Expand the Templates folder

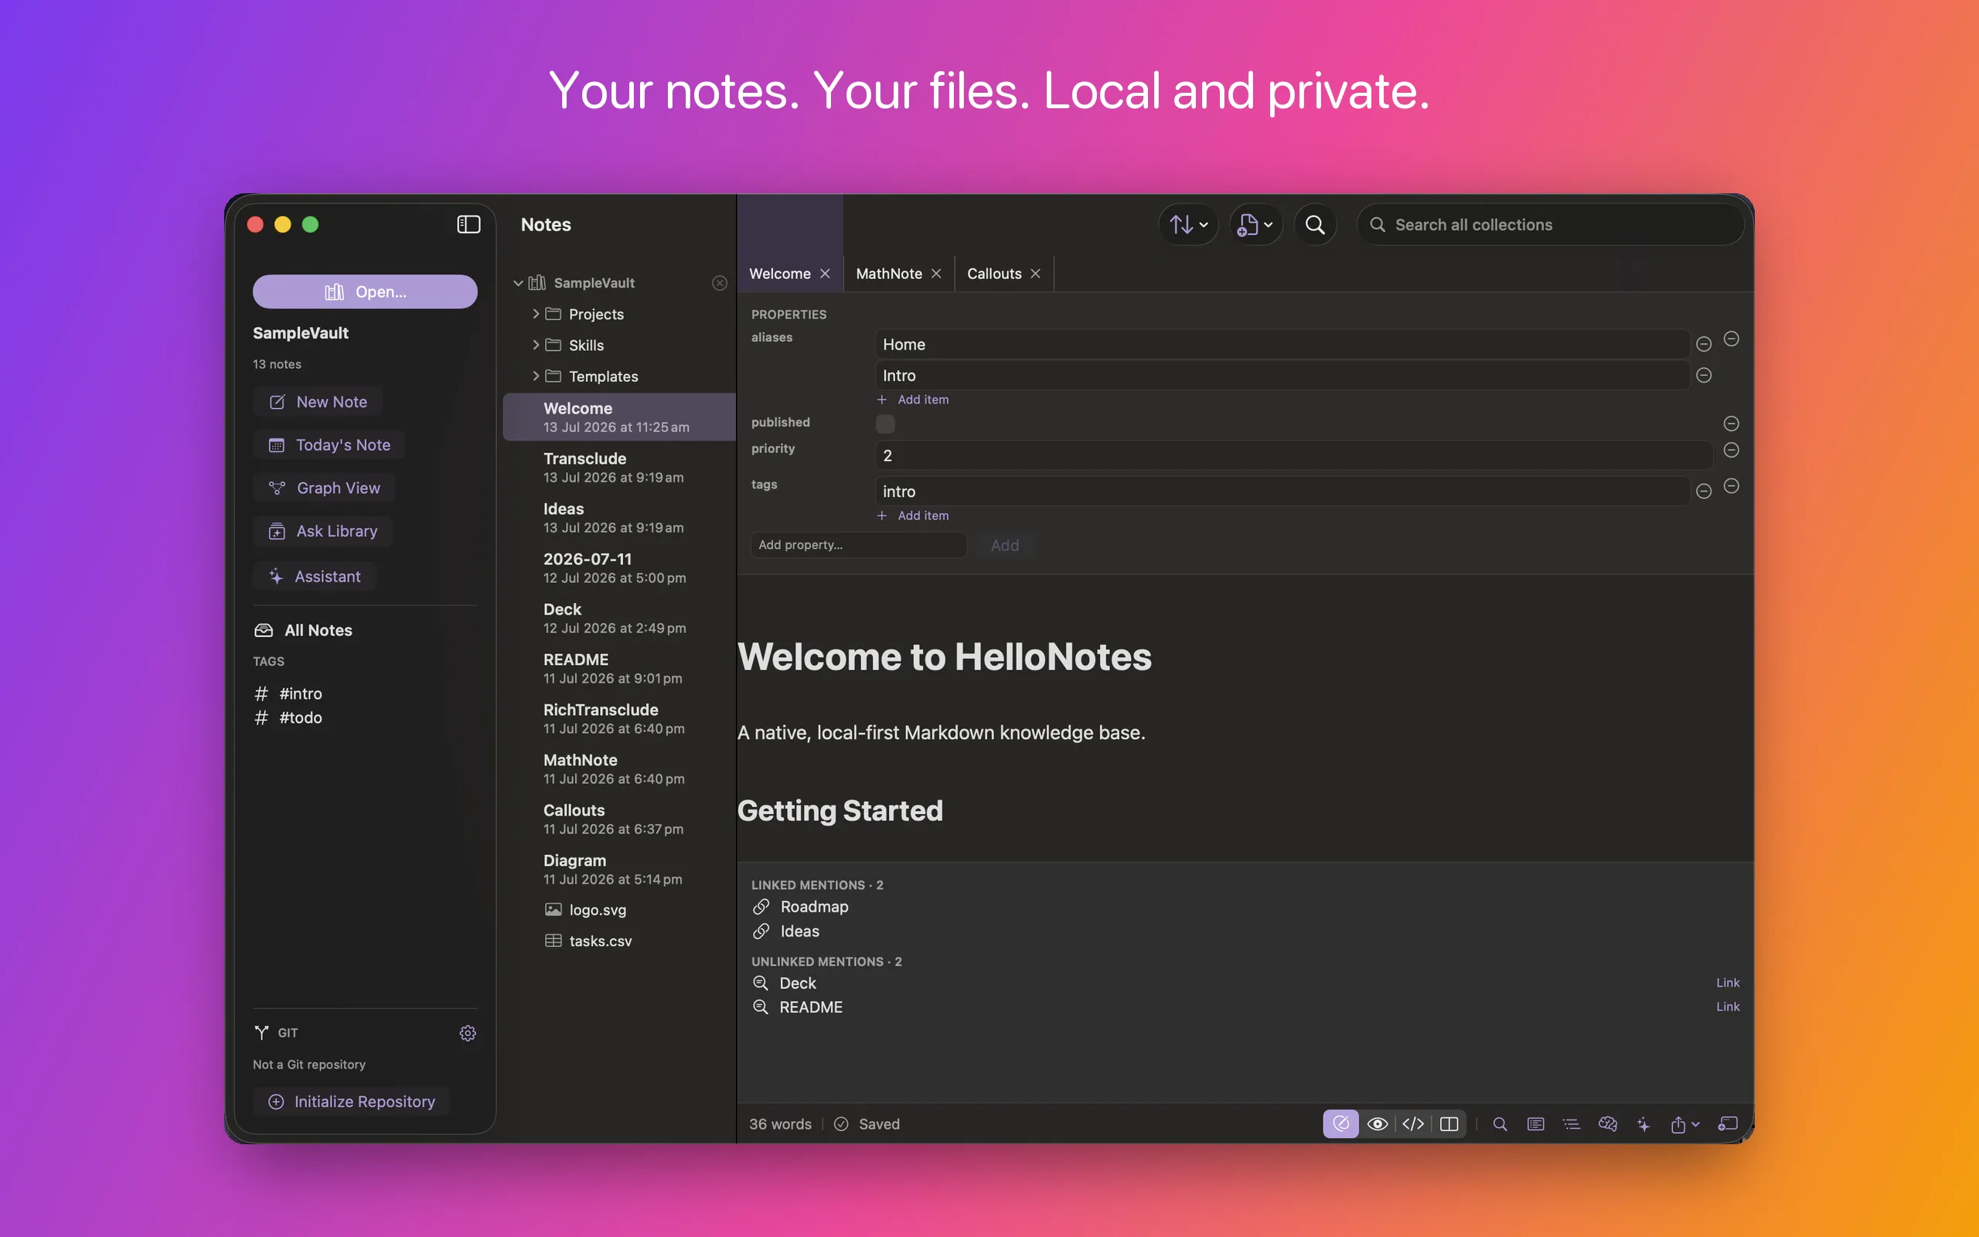coord(536,377)
